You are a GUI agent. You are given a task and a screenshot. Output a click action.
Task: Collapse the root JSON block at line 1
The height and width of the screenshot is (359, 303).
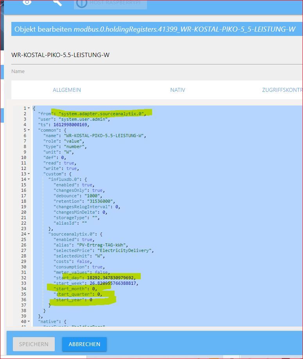tap(29, 108)
